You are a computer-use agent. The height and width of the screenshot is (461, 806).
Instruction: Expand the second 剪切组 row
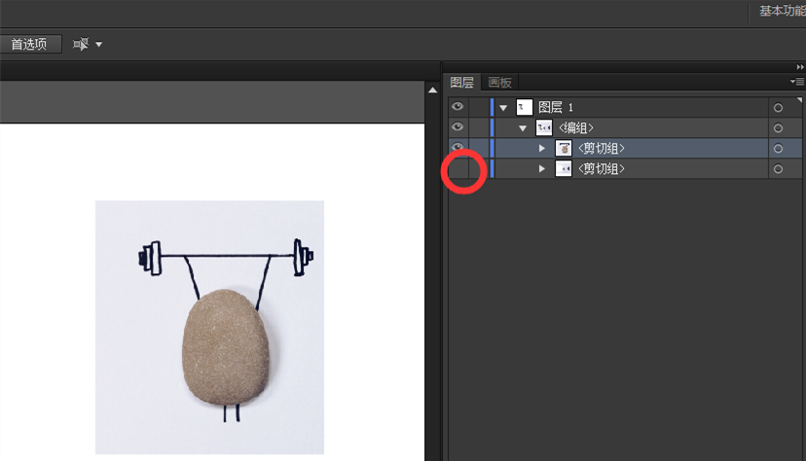(542, 169)
